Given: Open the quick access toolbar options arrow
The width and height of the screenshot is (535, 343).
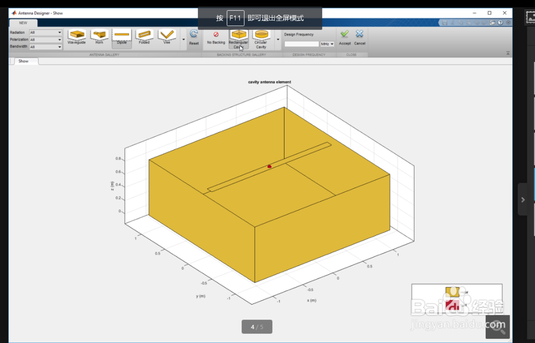Looking at the screenshot, I should (x=508, y=22).
